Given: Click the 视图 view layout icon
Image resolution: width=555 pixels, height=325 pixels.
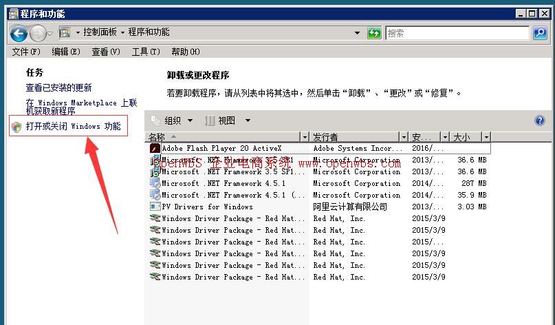Looking at the screenshot, I should pyautogui.click(x=210, y=120).
